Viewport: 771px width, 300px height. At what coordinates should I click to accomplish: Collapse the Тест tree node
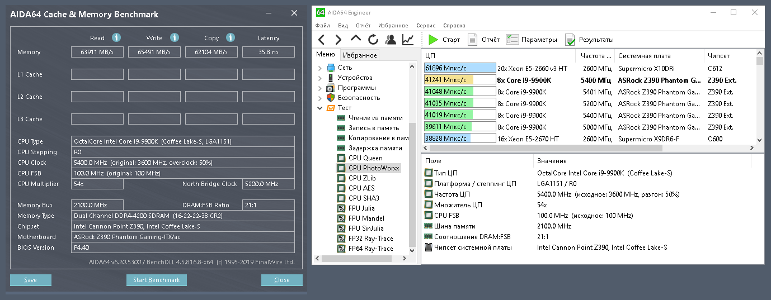319,108
